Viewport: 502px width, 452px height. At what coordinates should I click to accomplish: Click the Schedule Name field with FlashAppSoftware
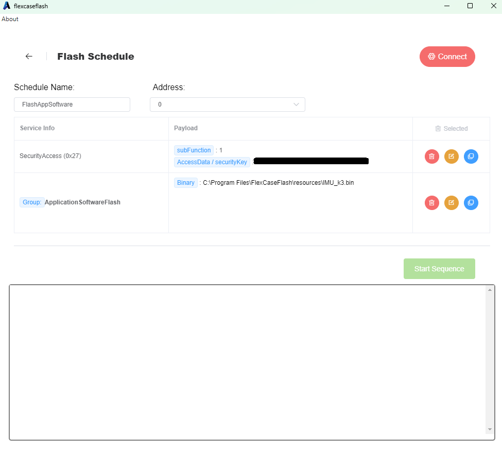(72, 105)
